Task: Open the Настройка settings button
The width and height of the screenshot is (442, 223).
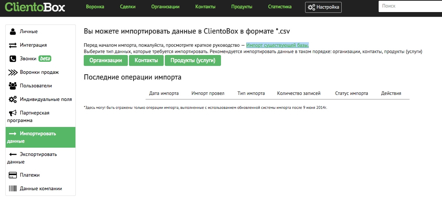Action: tap(323, 7)
